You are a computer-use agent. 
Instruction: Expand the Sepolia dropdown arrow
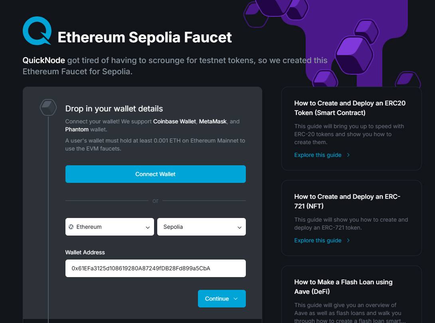239,228
